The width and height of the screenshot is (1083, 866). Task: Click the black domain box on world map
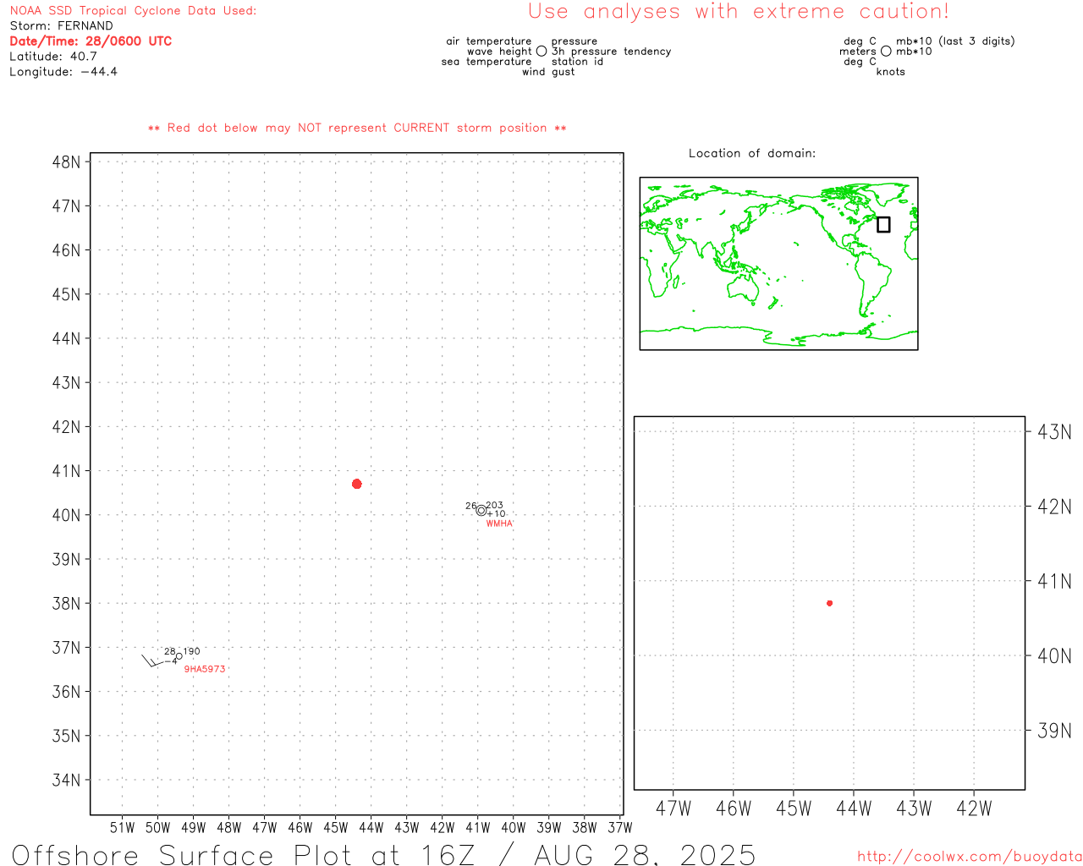point(883,224)
